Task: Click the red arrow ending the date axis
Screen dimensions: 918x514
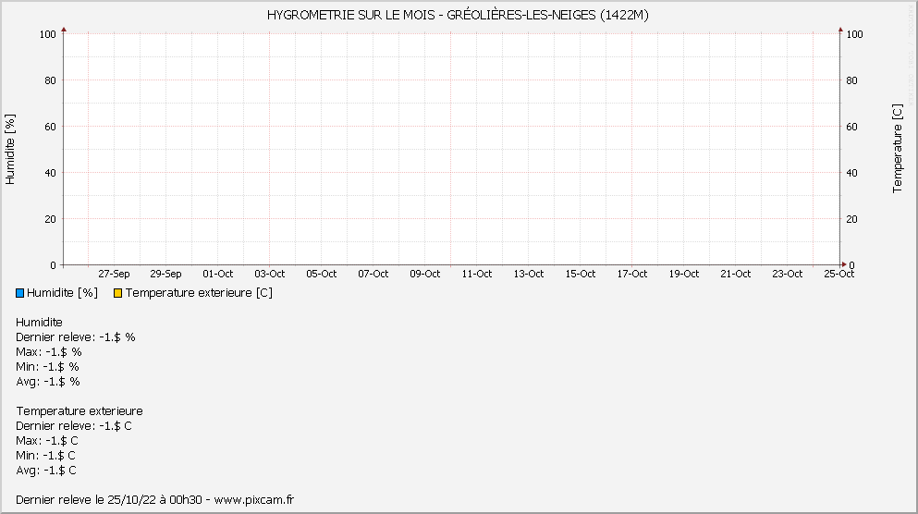Action: point(841,264)
